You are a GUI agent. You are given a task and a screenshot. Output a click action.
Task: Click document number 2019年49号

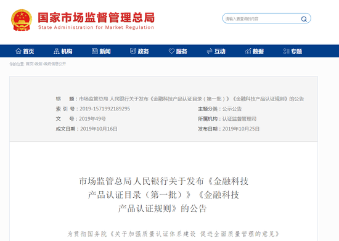92,119
